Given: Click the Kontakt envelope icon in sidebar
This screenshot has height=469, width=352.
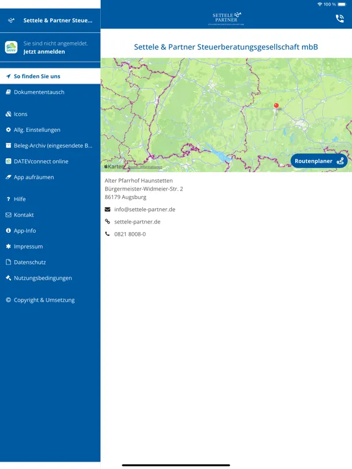Looking at the screenshot, I should 9,215.
